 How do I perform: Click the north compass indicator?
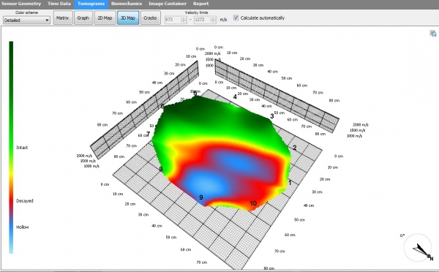click(418, 248)
